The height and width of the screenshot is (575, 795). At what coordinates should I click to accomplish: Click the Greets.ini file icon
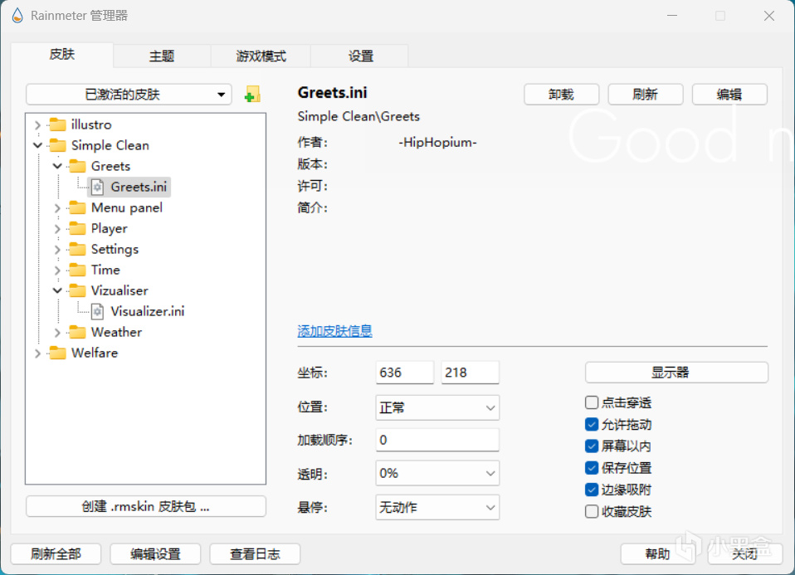[x=97, y=188]
